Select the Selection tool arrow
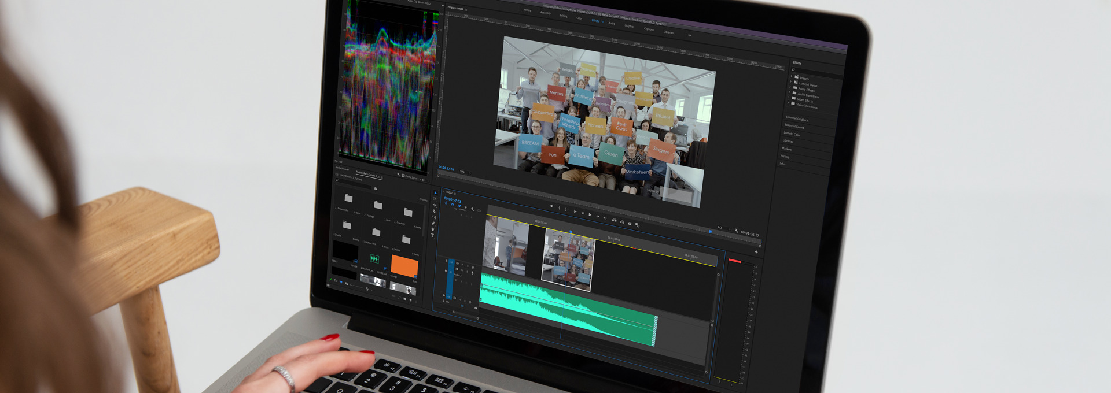This screenshot has height=393, width=1111. coord(436,193)
